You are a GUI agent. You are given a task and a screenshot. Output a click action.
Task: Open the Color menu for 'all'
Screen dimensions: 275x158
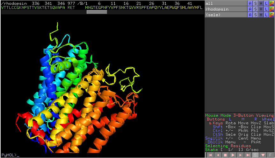pos(272,3)
